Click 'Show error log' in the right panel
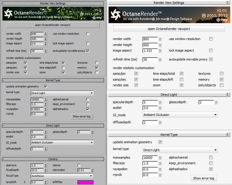 [204, 178]
